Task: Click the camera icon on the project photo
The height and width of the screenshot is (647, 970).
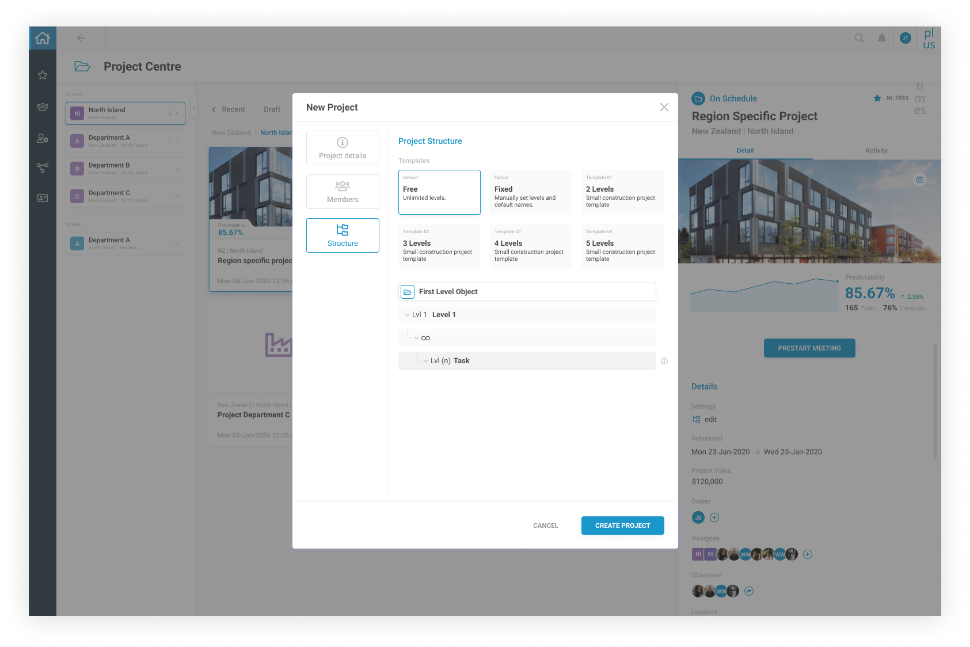Action: tap(919, 180)
